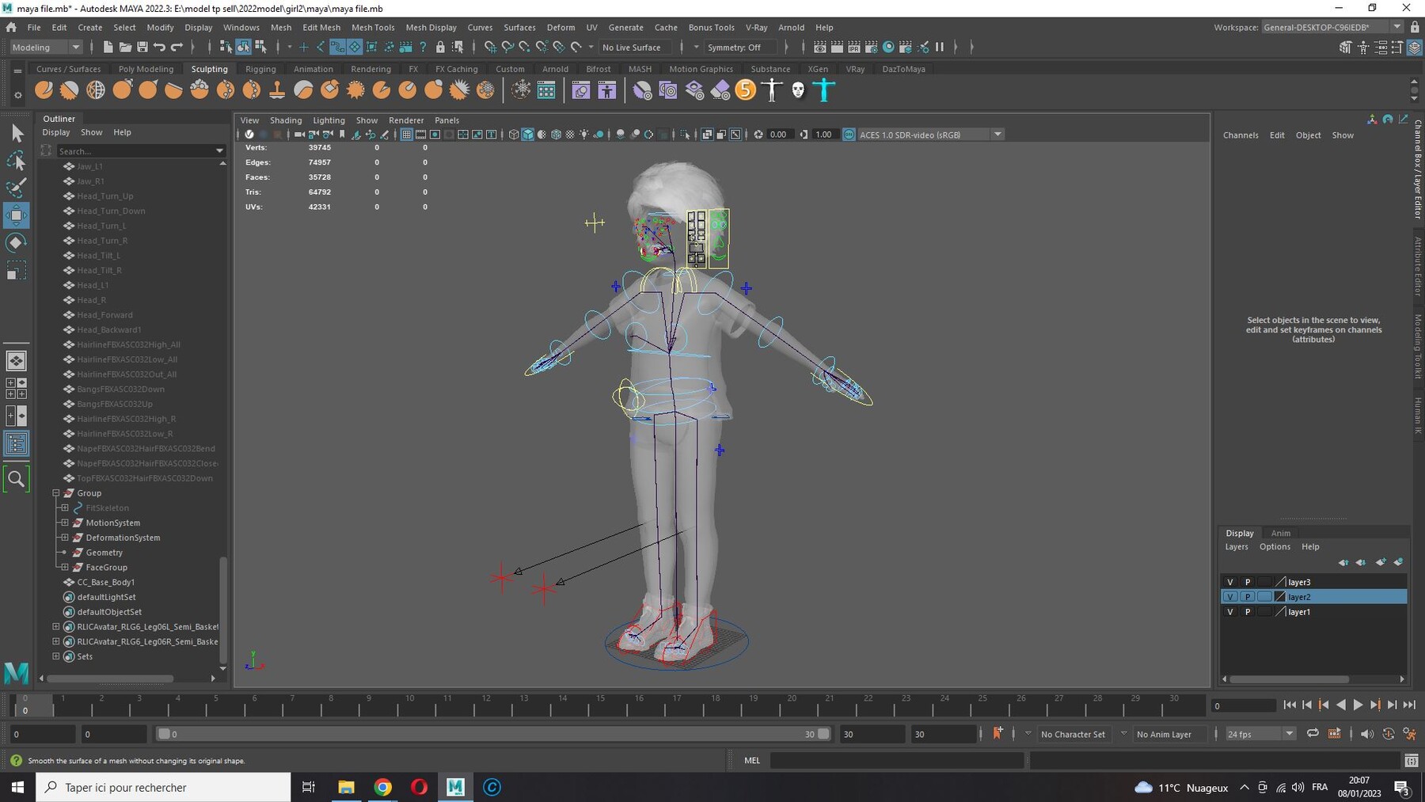This screenshot has width=1425, height=802.
Task: Toggle playback P box of layer1
Action: 1247,612
